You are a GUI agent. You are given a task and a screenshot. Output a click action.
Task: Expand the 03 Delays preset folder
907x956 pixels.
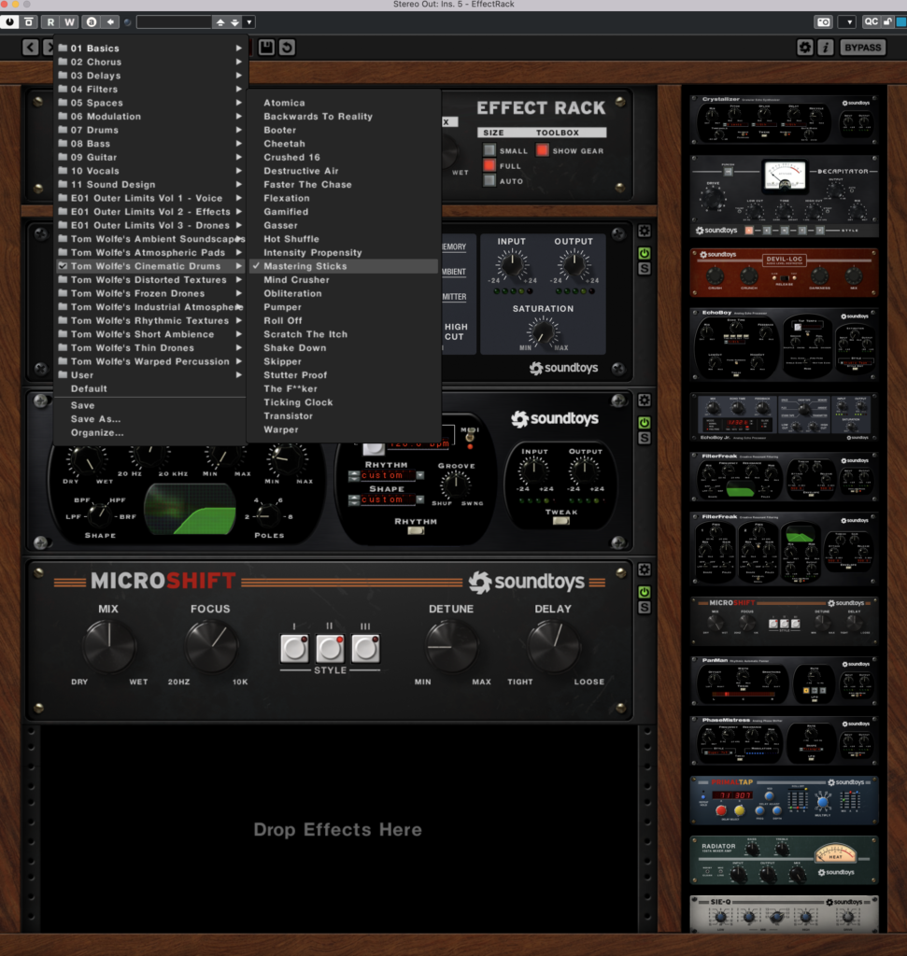[x=150, y=76]
